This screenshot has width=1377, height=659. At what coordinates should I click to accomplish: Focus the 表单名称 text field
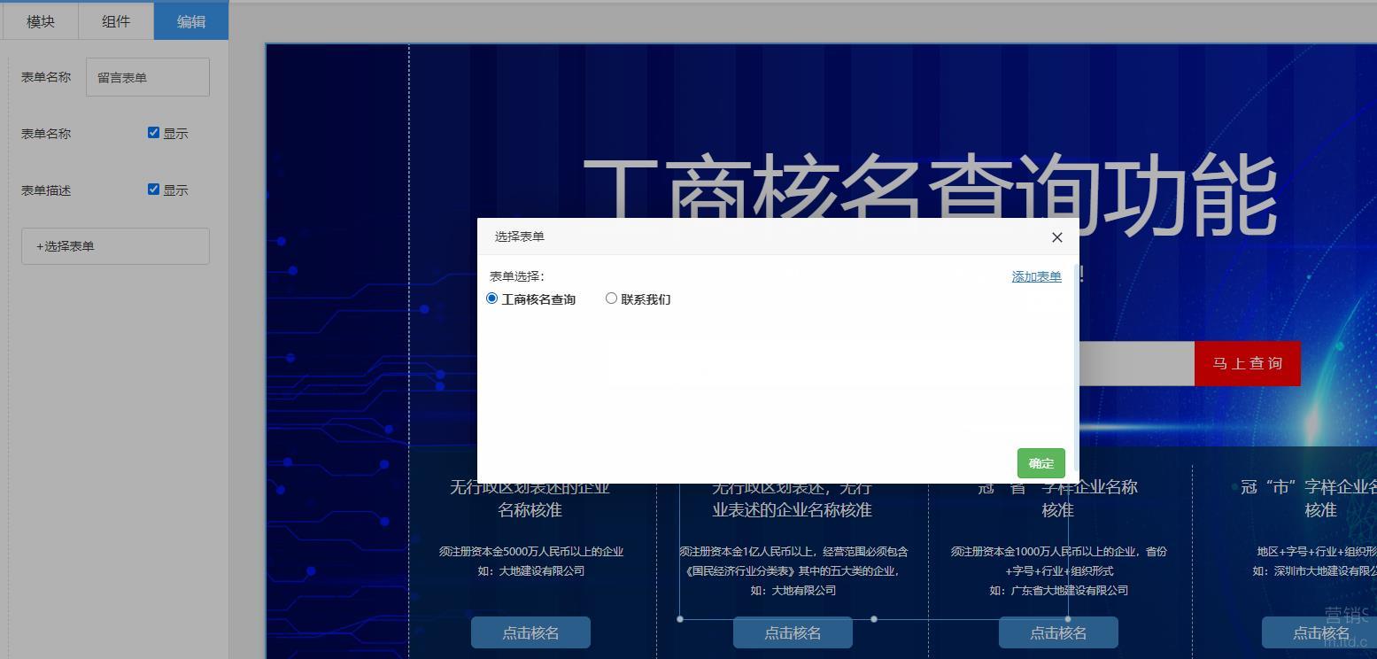[x=148, y=77]
